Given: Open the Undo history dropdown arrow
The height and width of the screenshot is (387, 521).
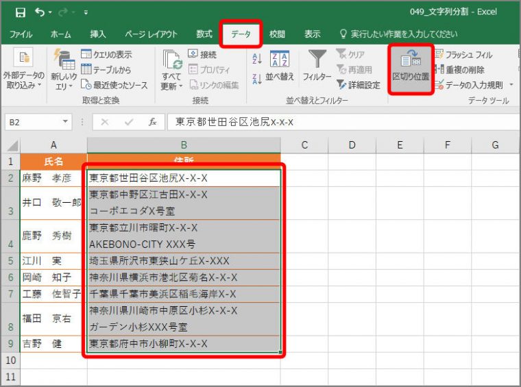Looking at the screenshot, I should [50, 12].
